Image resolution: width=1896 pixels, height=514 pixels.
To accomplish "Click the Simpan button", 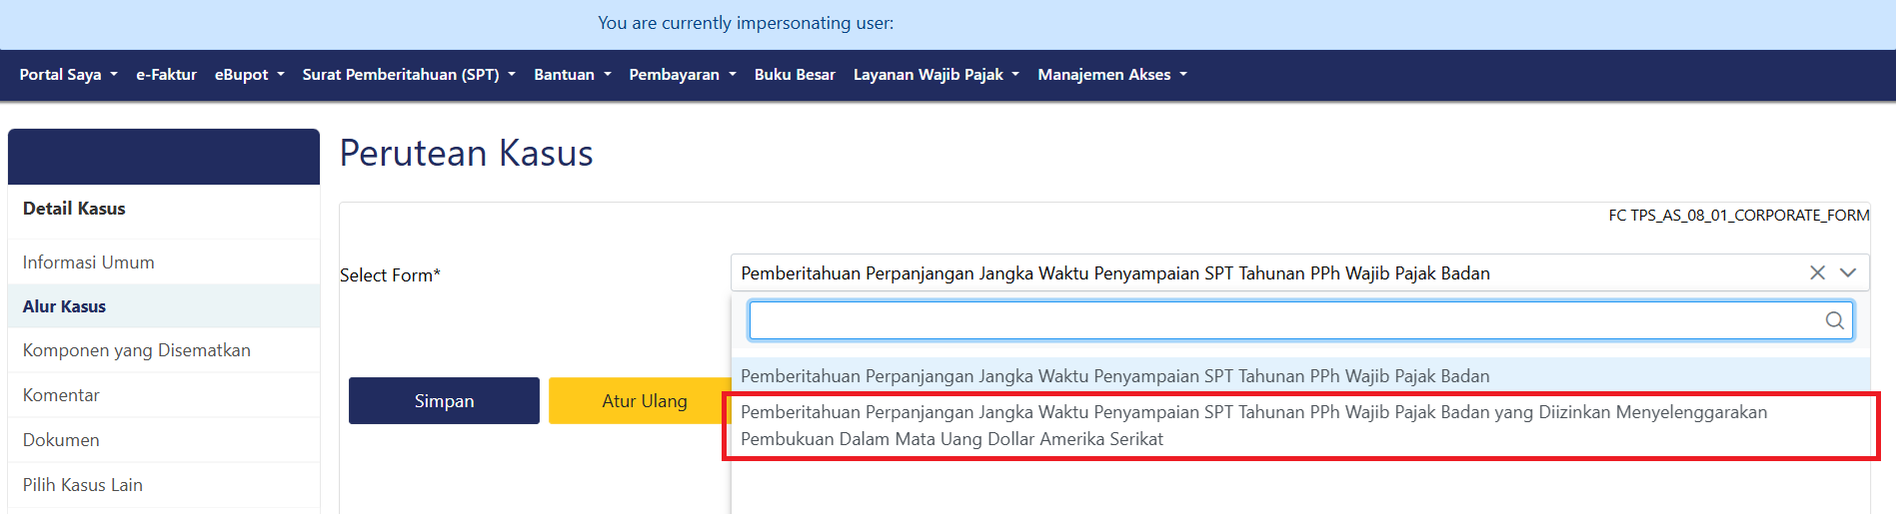I will 444,400.
